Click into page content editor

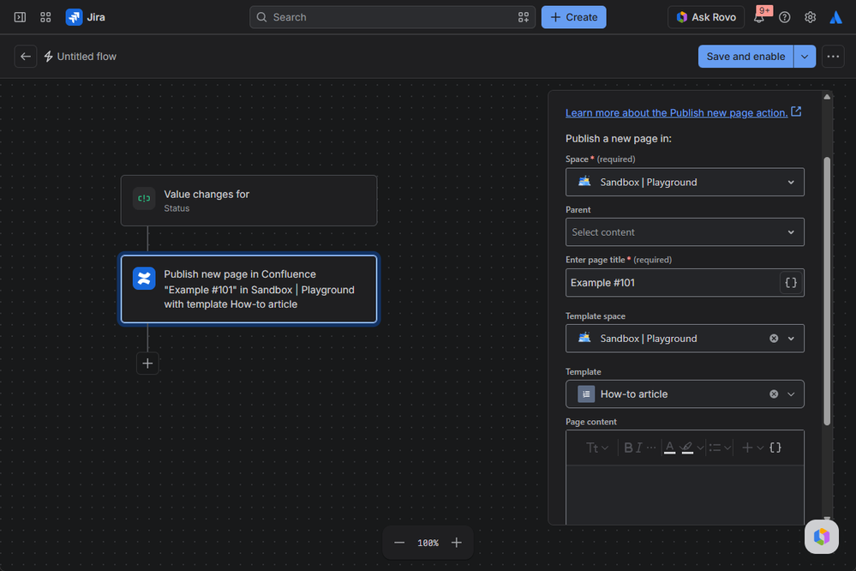(x=685, y=495)
